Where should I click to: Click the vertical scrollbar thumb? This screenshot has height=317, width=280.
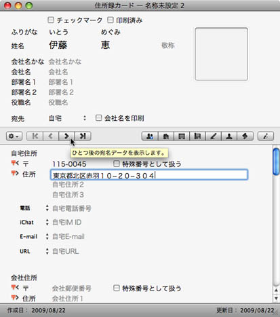coord(276,162)
